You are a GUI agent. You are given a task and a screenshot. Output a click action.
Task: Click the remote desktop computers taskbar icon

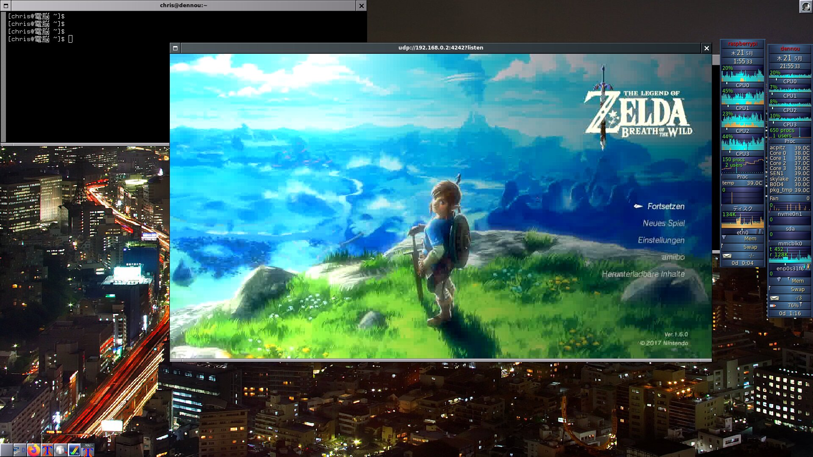(19, 450)
